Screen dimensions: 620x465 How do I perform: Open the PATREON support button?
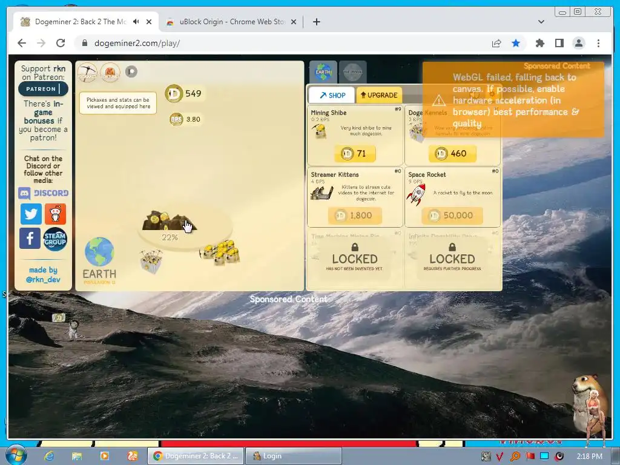(x=43, y=89)
